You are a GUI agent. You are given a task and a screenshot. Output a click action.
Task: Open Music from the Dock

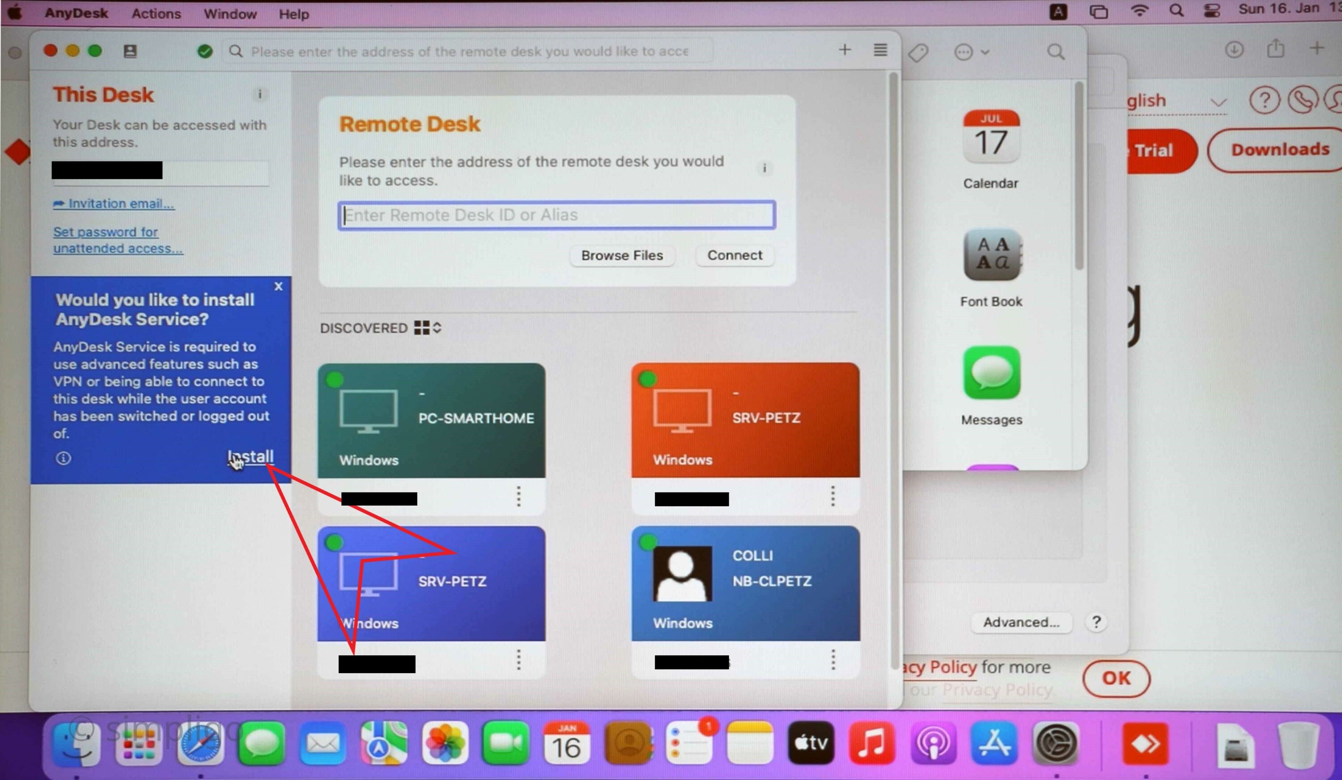(872, 743)
